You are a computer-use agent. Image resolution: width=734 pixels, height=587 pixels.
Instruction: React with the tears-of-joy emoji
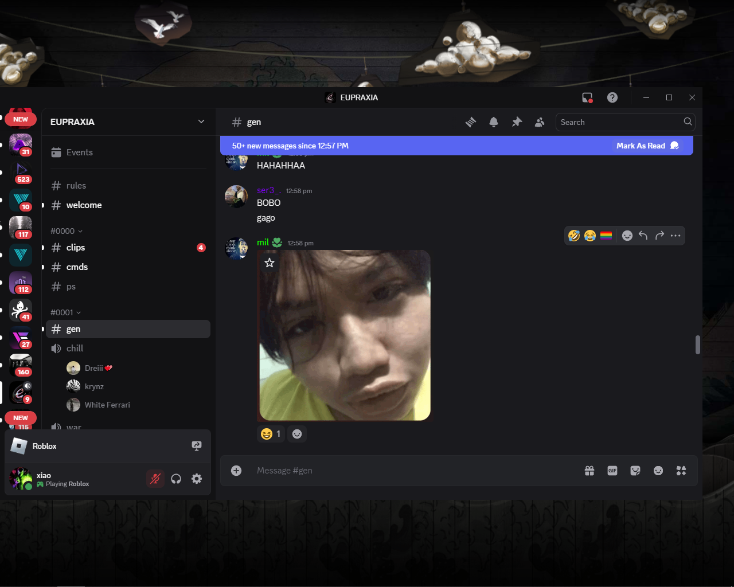click(590, 236)
